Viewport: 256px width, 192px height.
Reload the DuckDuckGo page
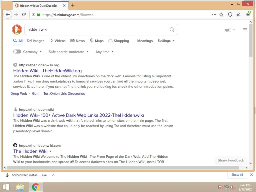tap(24, 14)
